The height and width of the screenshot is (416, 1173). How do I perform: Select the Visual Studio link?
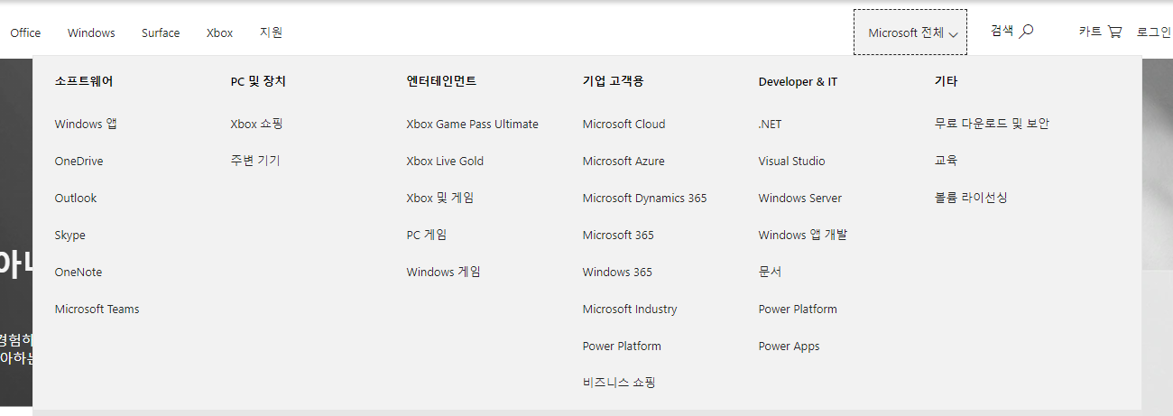click(x=791, y=161)
